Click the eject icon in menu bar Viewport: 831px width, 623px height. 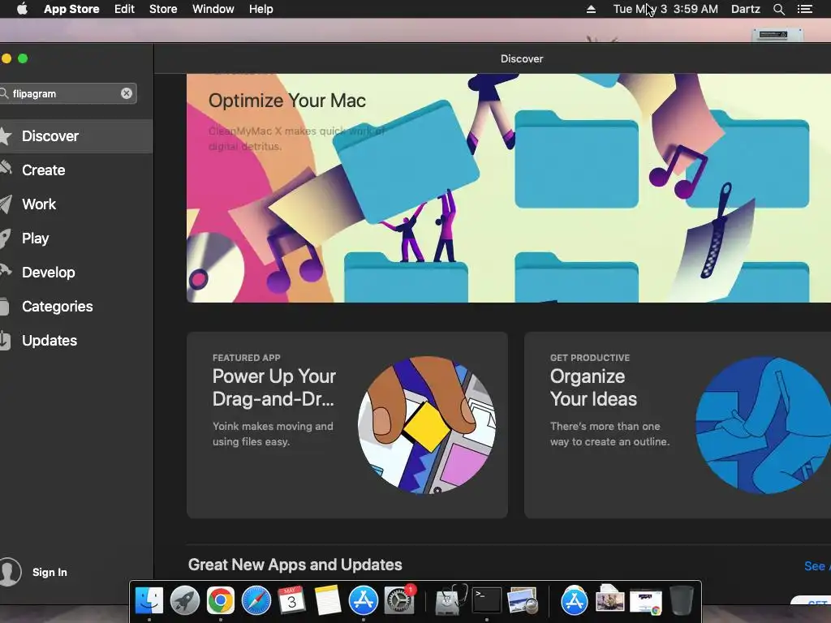591,9
